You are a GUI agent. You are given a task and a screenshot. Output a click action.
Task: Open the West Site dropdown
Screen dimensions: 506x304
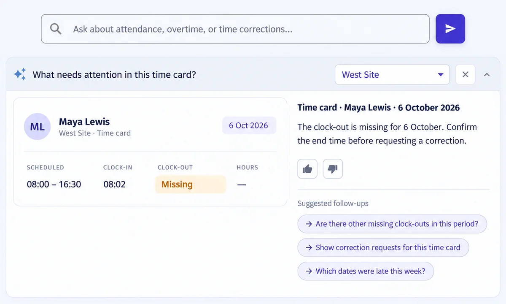(392, 74)
